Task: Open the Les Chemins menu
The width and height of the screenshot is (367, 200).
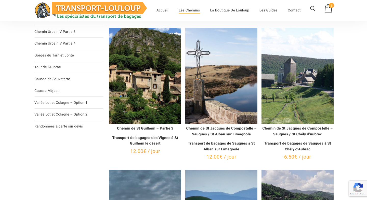Action: coord(189,10)
